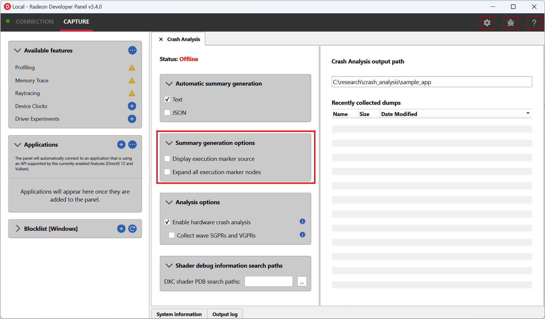Expand the Blocklist [Windows] section
This screenshot has width=545, height=319.
[18, 229]
